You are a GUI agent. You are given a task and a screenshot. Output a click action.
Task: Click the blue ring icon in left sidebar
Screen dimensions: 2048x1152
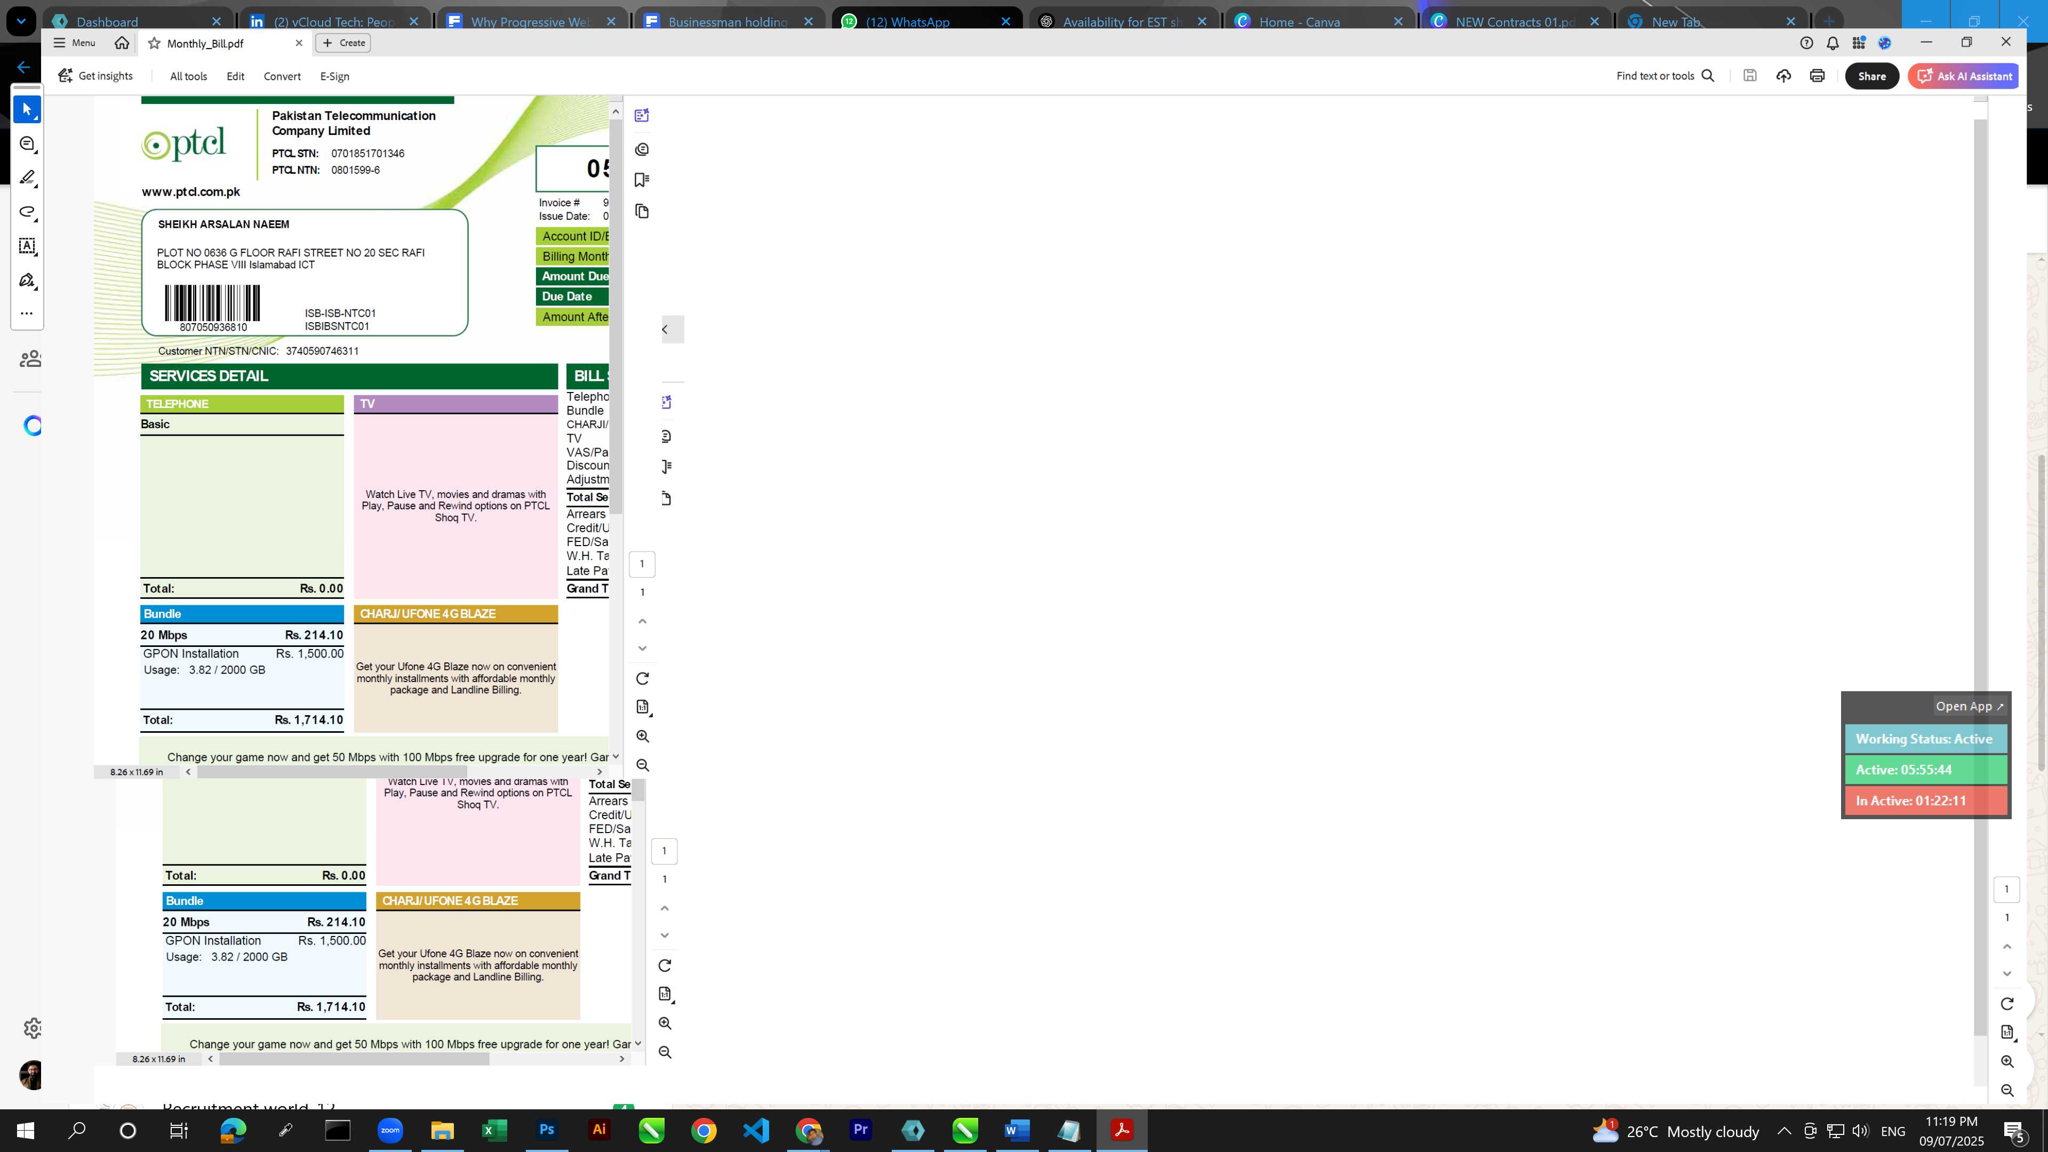pos(33,426)
